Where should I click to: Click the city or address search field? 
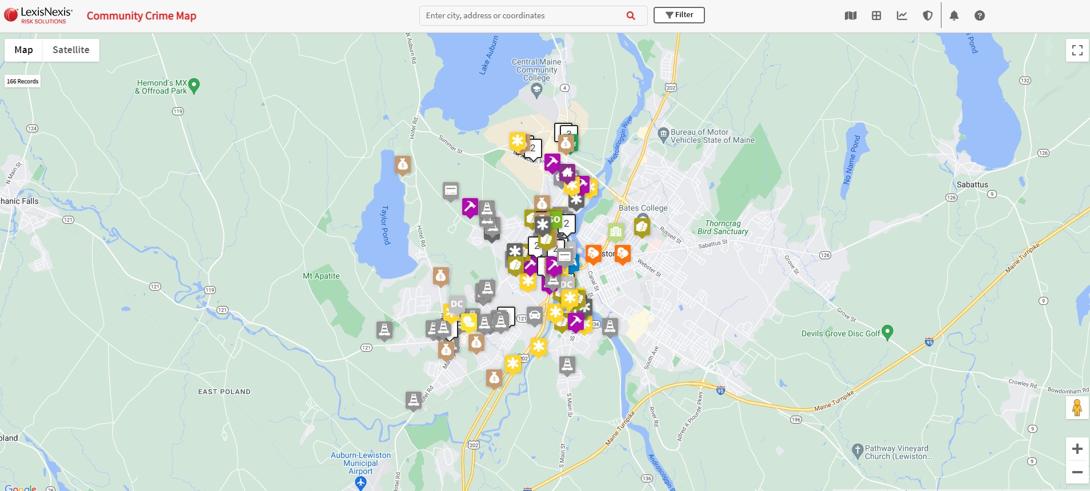point(523,16)
